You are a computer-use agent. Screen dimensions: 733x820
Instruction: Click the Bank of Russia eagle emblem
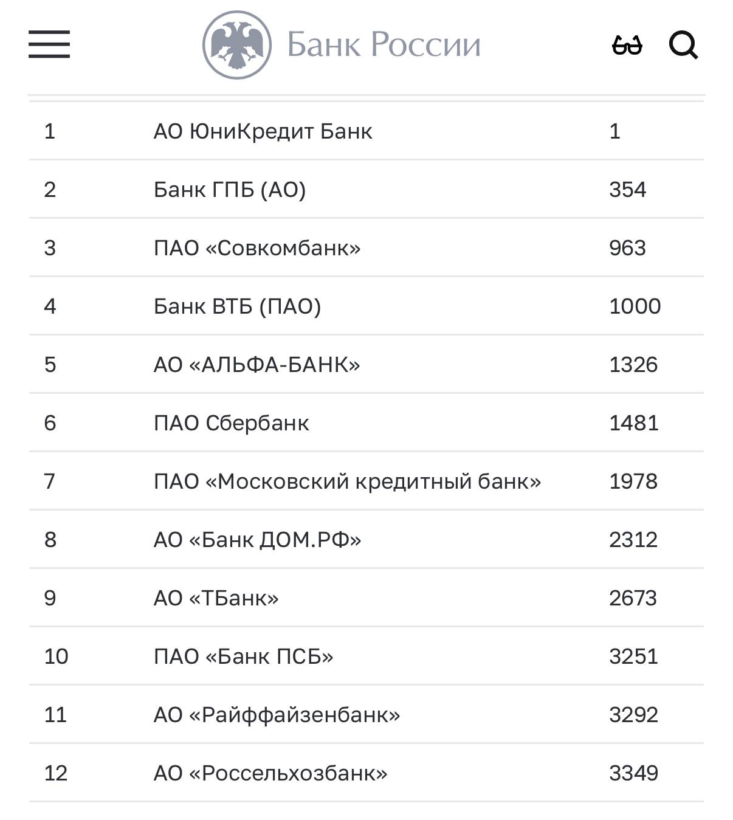point(236,44)
